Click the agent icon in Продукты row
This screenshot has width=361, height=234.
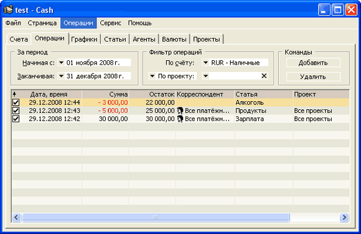click(180, 110)
